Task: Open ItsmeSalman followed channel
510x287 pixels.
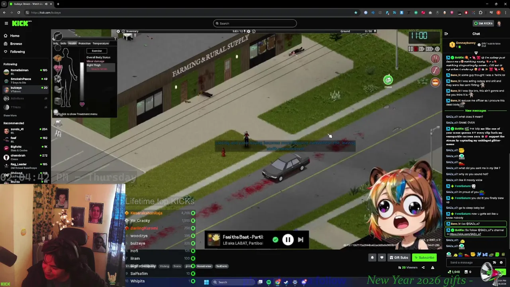Action: pyautogui.click(x=25, y=71)
